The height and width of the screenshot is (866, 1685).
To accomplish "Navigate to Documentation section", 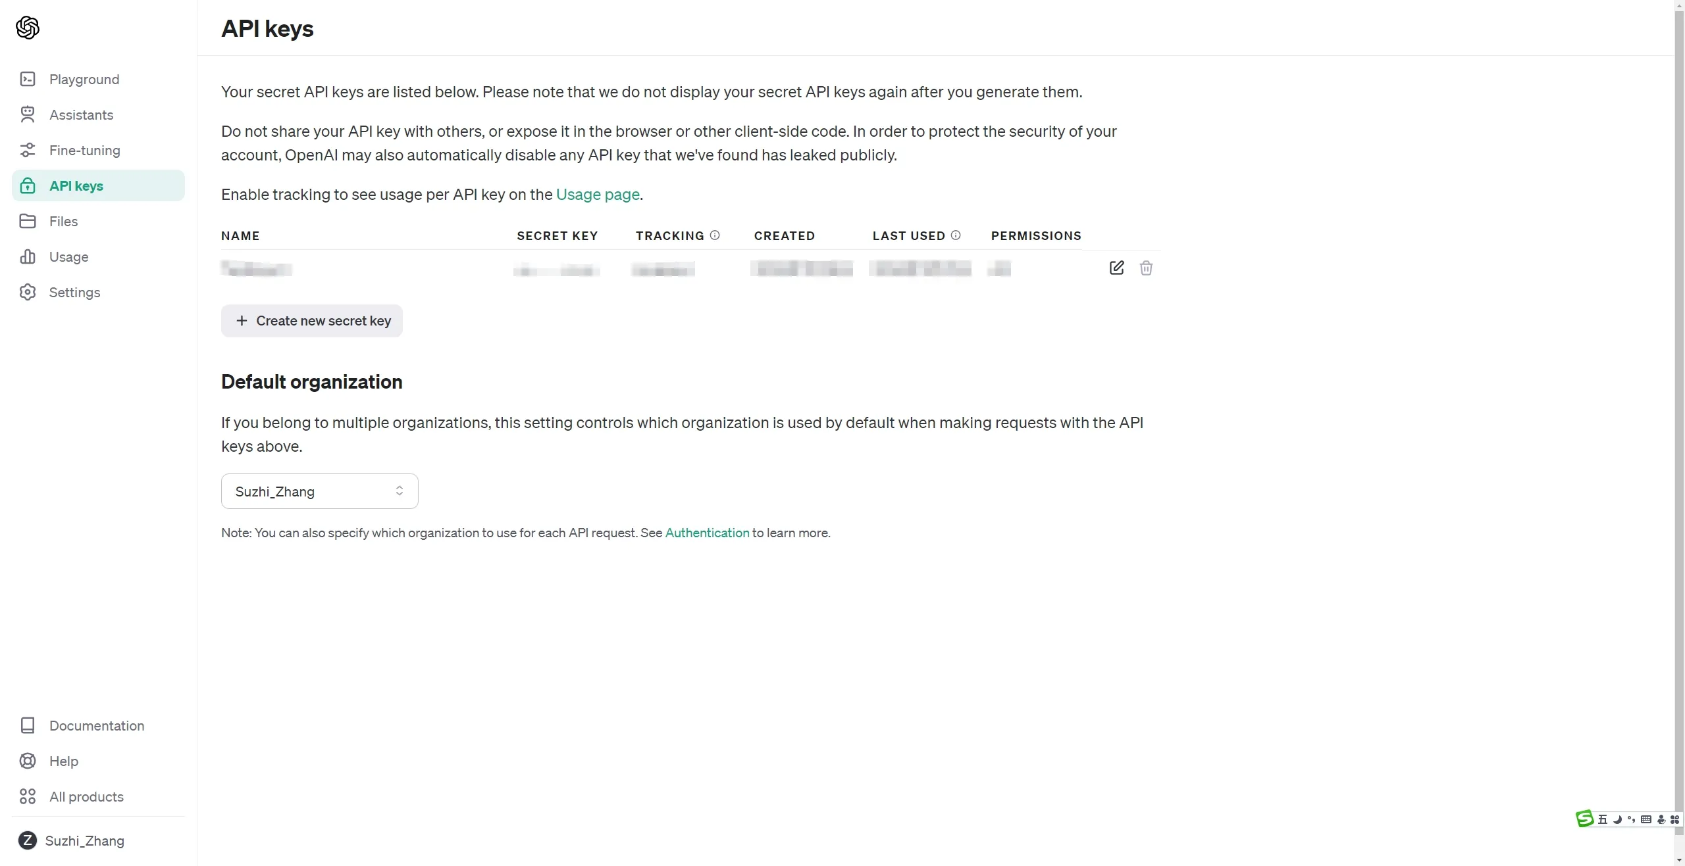I will coord(97,726).
